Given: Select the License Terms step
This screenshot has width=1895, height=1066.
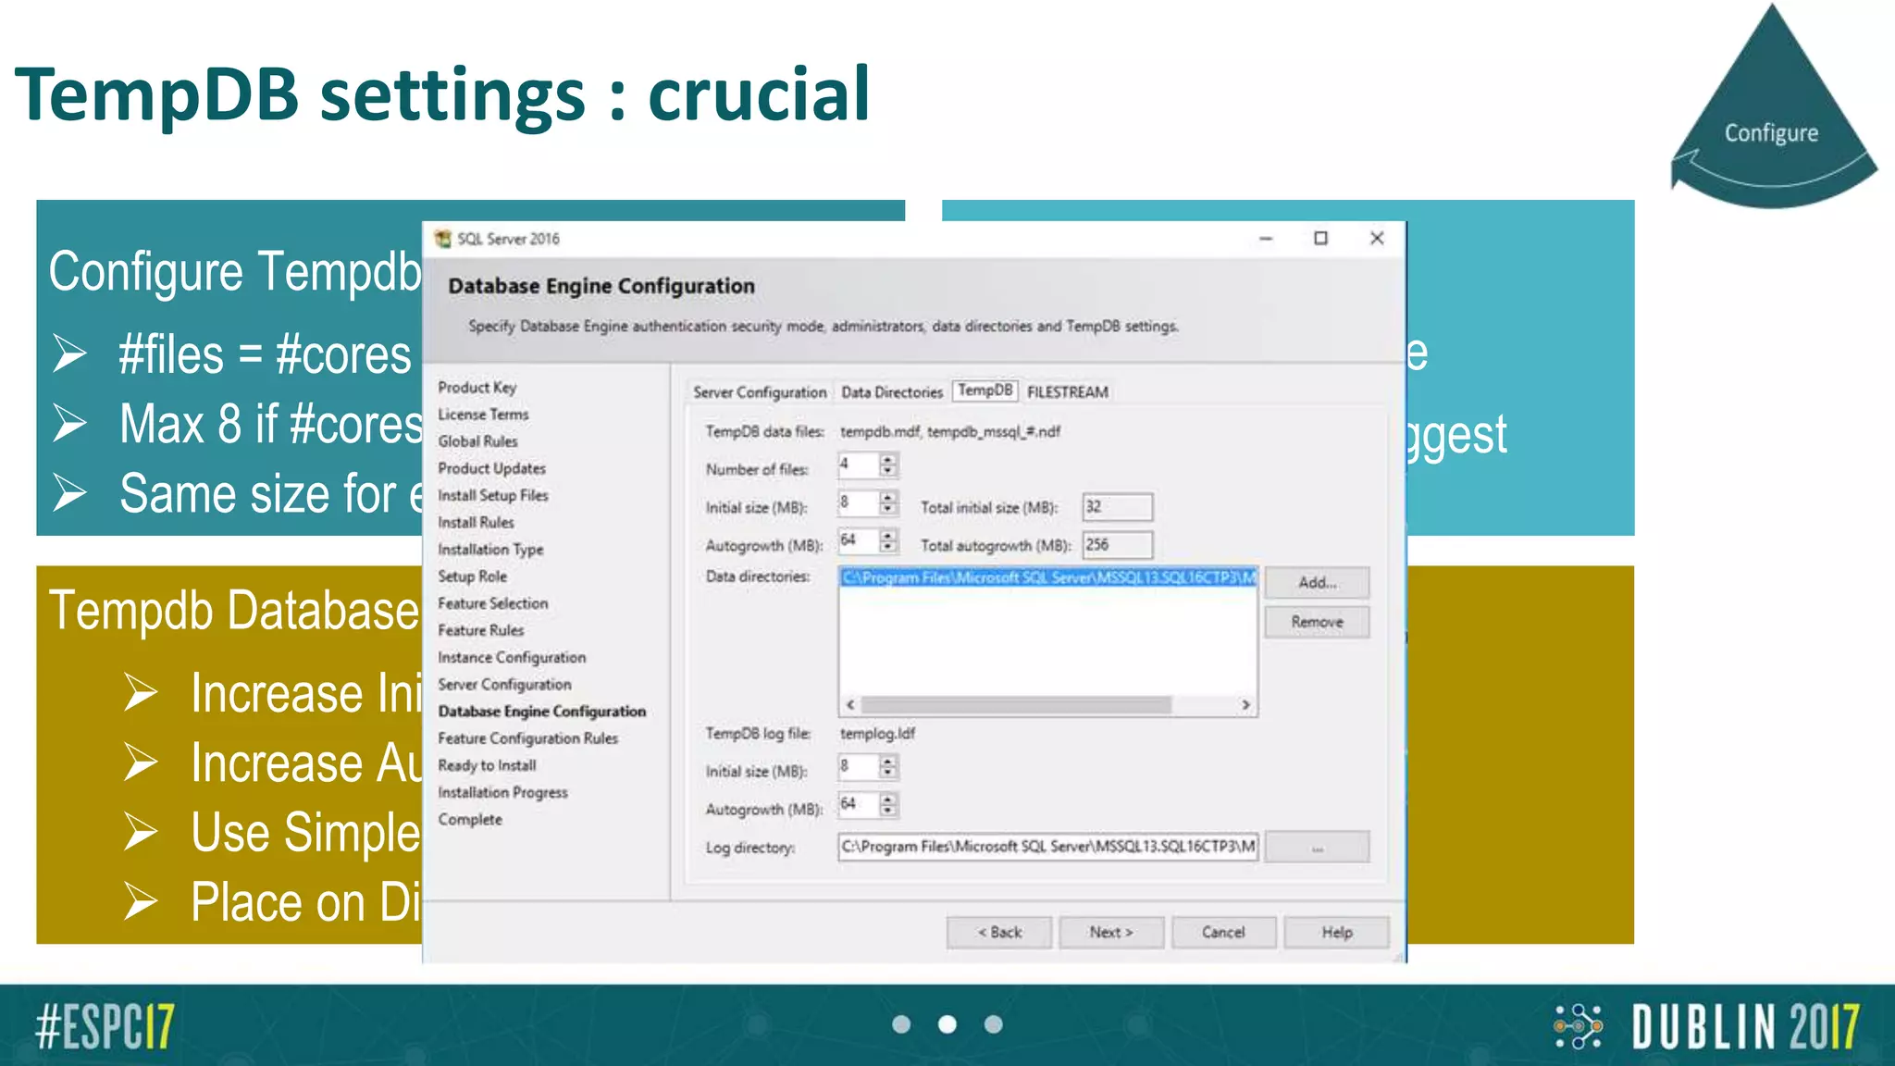Looking at the screenshot, I should coord(483,415).
